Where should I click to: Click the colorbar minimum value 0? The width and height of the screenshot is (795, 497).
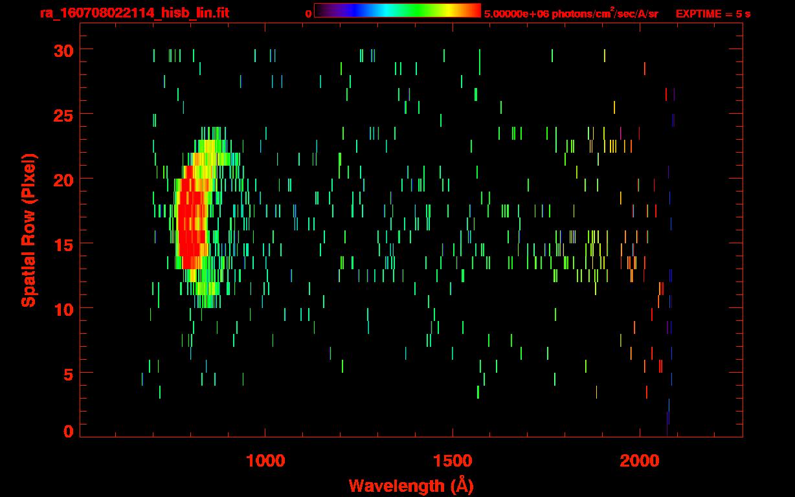[x=308, y=14]
